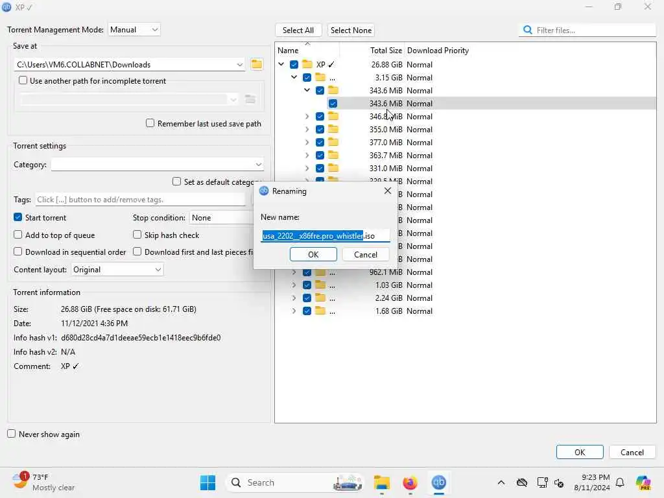Click Tags input field

coord(140,200)
